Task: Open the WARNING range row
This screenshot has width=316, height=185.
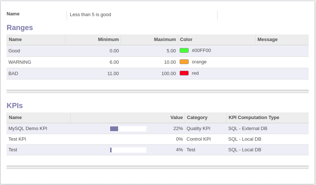Action: point(20,62)
